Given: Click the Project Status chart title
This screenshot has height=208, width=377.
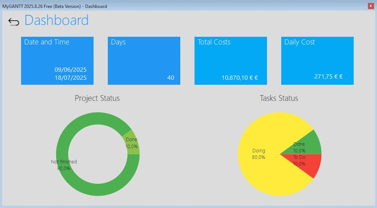Looking at the screenshot, I should pyautogui.click(x=97, y=98).
